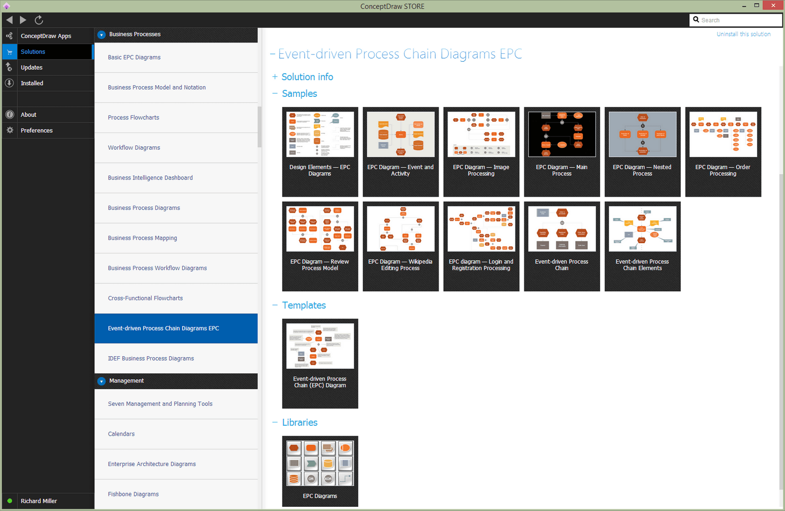Click the solutions list scrollbar
The height and width of the screenshot is (511, 785).
pos(260,127)
